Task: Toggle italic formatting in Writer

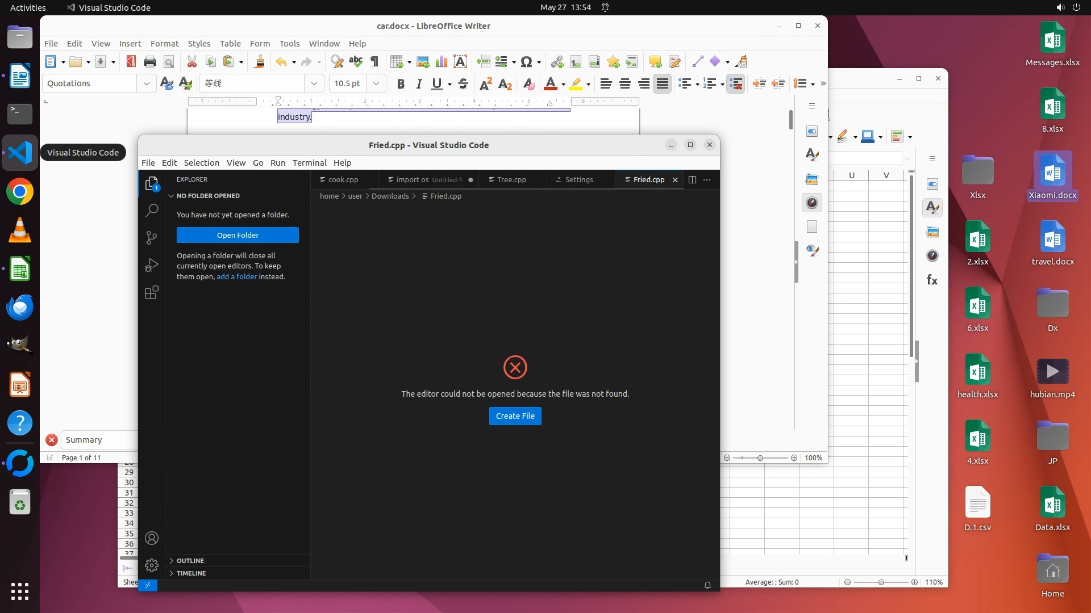Action: click(x=419, y=84)
